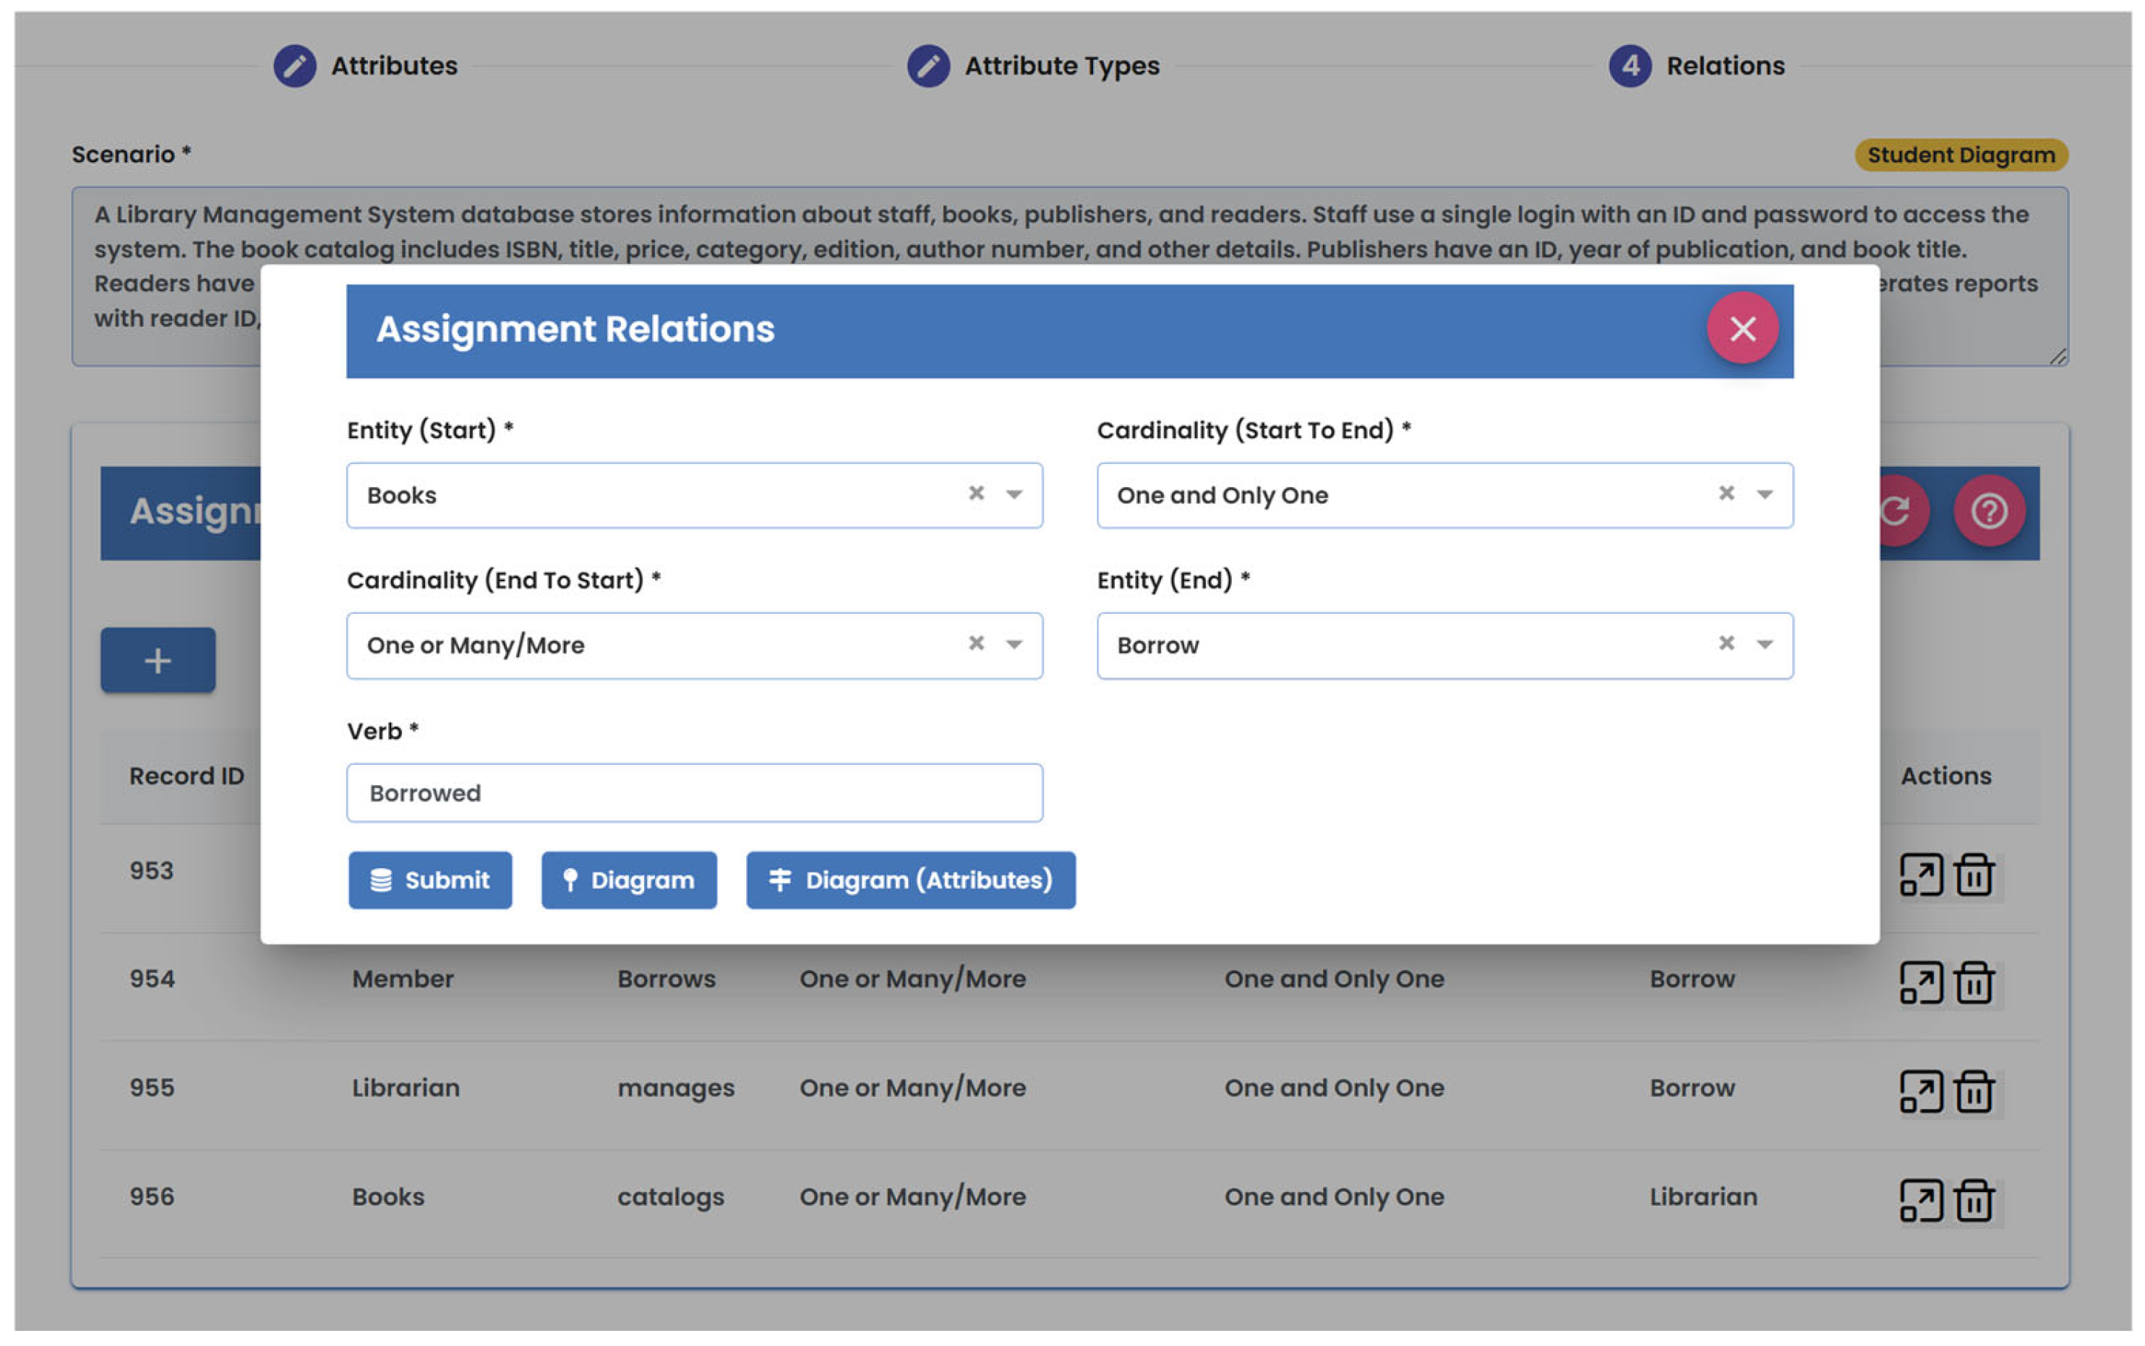Click the plus add relation button
Image resolution: width=2145 pixels, height=1346 pixels.
point(158,660)
